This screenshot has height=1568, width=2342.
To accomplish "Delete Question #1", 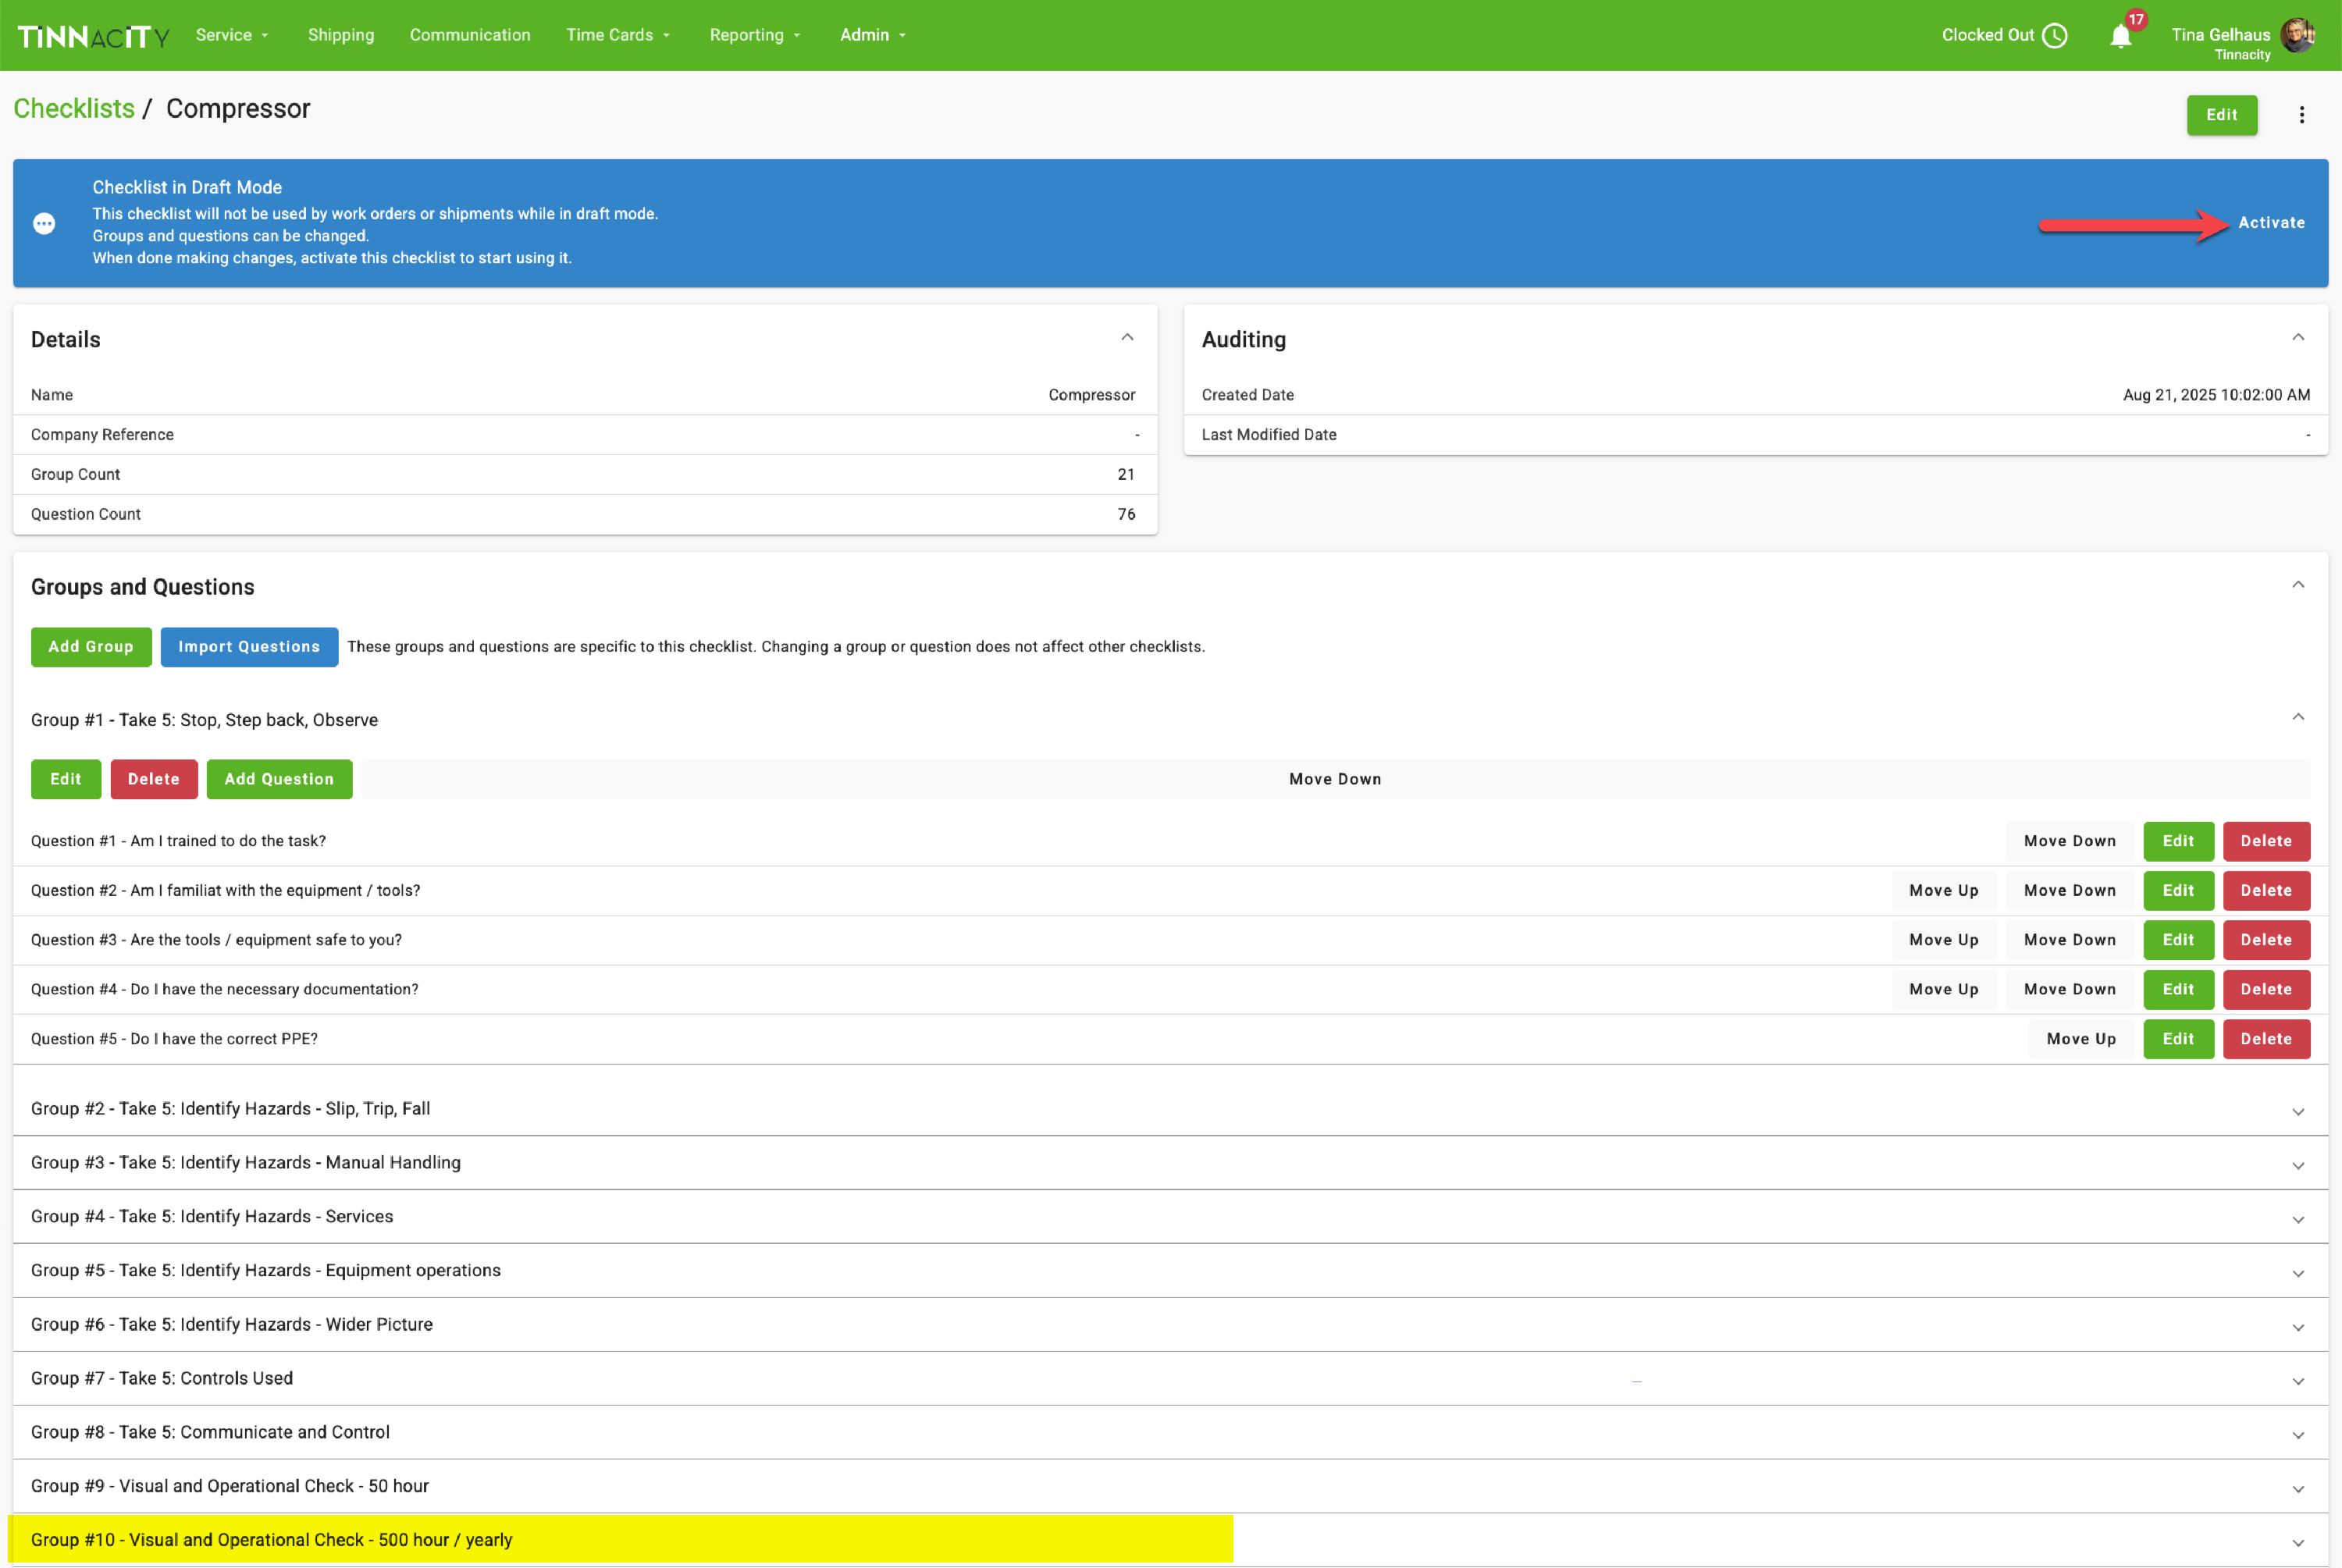I will (x=2266, y=841).
